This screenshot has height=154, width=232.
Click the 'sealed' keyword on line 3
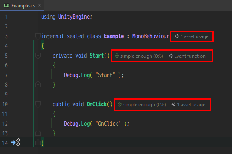click(x=75, y=36)
